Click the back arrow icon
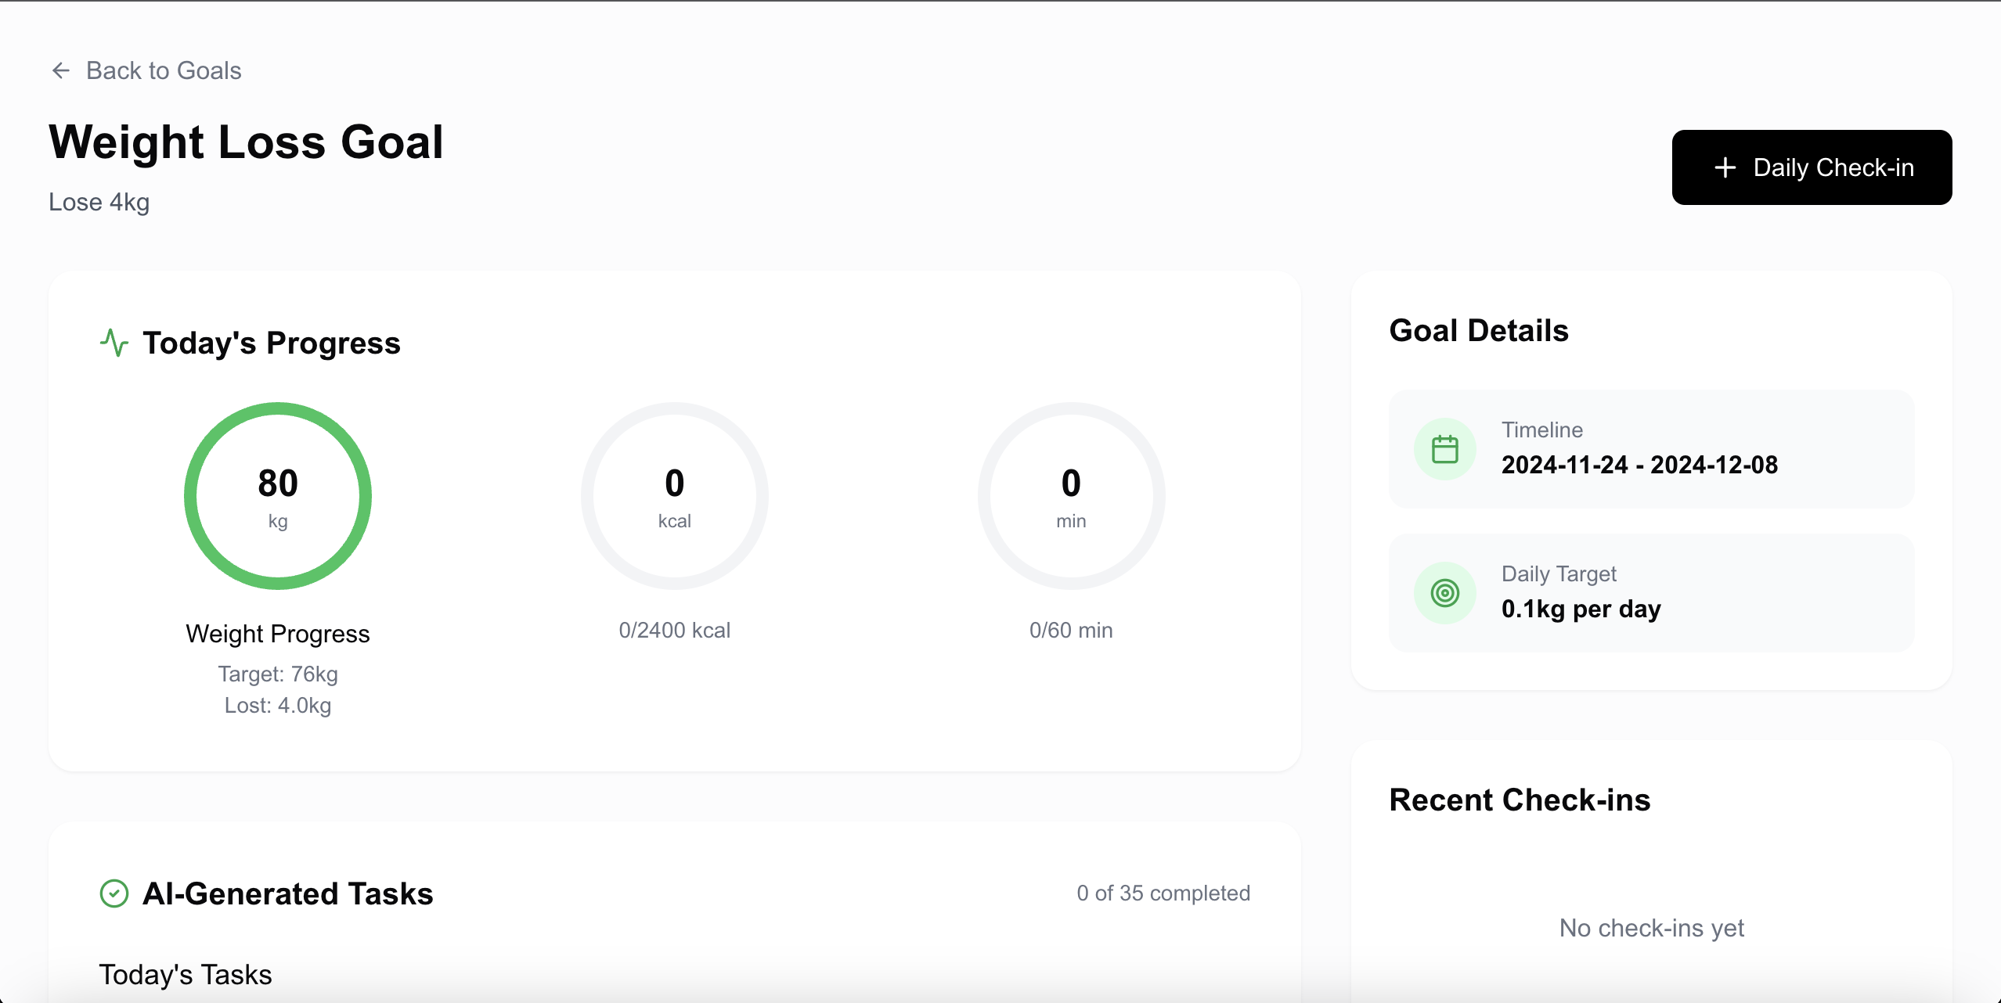This screenshot has width=2001, height=1003. (x=61, y=70)
